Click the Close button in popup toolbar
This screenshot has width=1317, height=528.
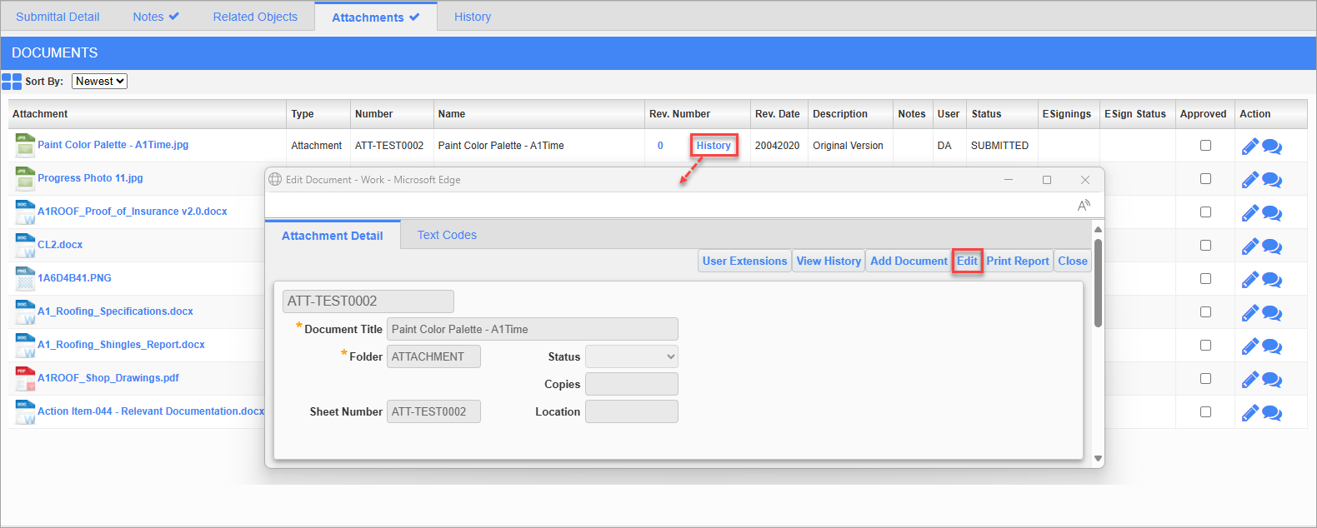pos(1073,261)
